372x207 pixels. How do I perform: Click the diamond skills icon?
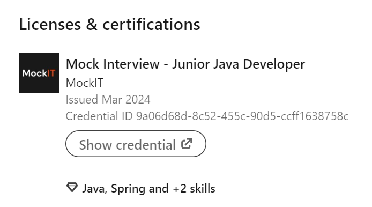pos(72,188)
